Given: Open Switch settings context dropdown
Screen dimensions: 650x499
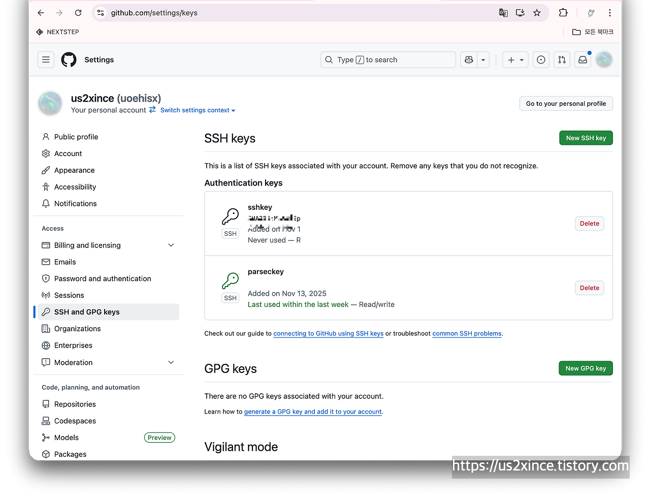Looking at the screenshot, I should 198,110.
